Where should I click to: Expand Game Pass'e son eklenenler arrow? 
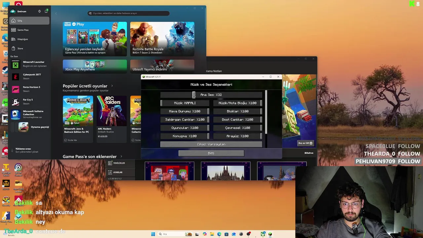pyautogui.click(x=121, y=156)
